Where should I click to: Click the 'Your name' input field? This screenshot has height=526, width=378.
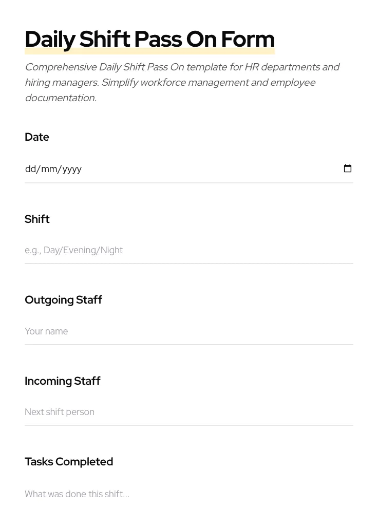pos(188,331)
